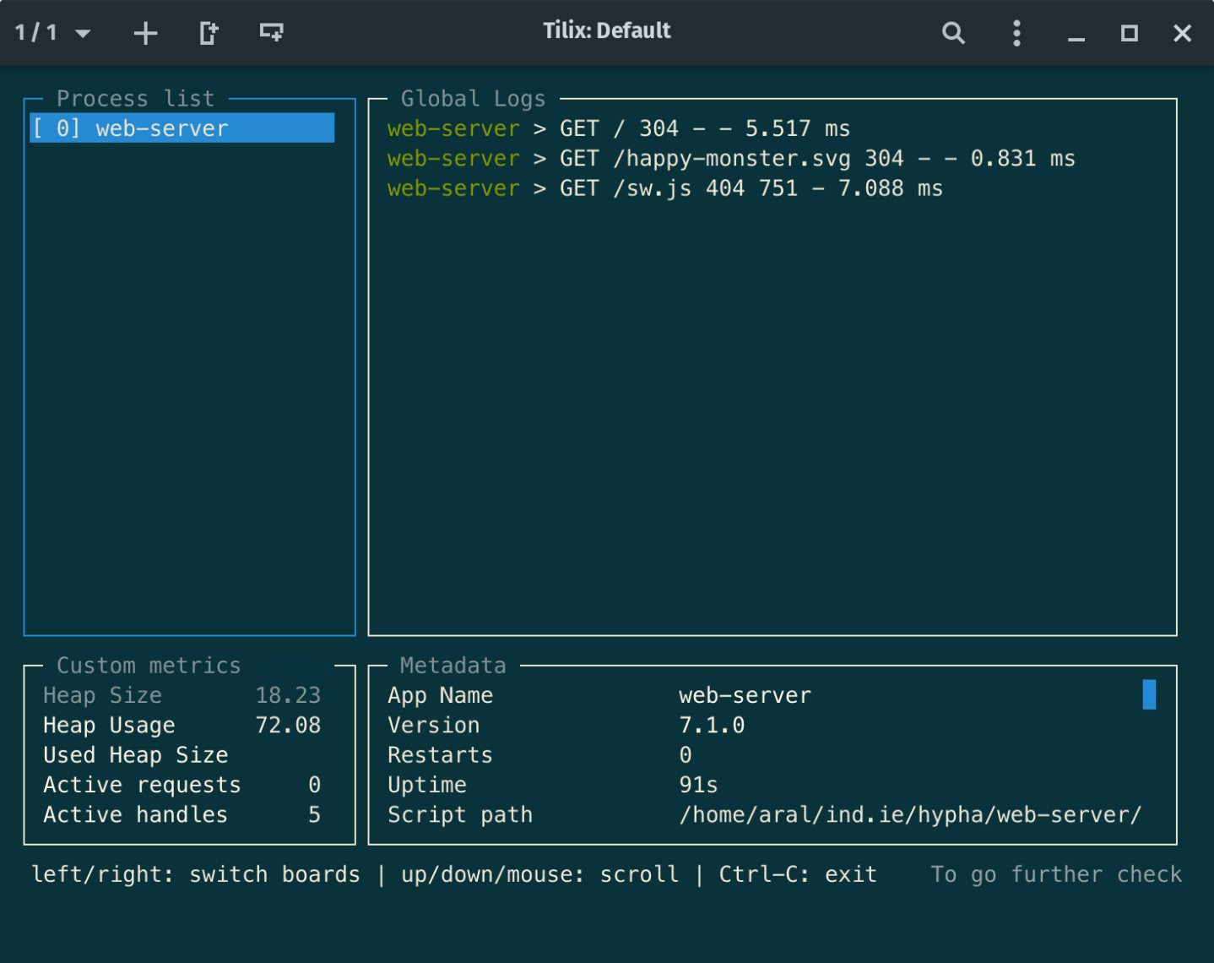Image resolution: width=1214 pixels, height=963 pixels.
Task: Click the Heap Usage 72.08 row
Action: (182, 726)
